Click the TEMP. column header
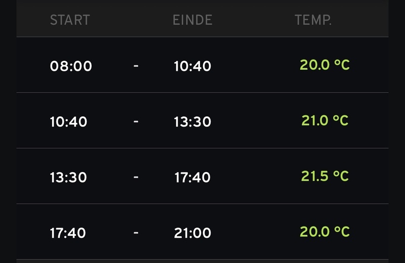 (x=313, y=20)
